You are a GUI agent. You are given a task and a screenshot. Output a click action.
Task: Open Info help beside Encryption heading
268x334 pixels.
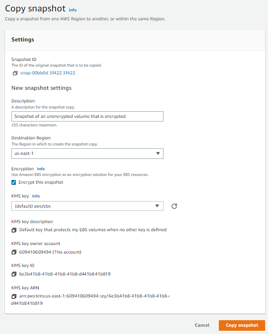[x=41, y=169]
